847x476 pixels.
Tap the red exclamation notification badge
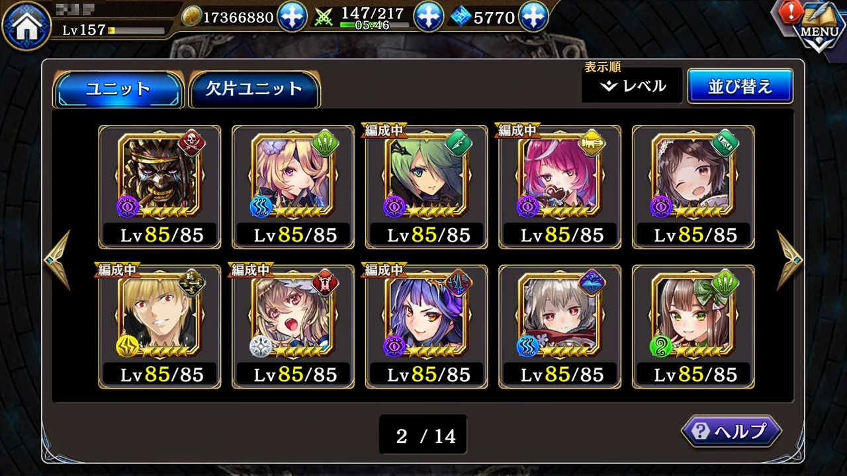[x=791, y=13]
